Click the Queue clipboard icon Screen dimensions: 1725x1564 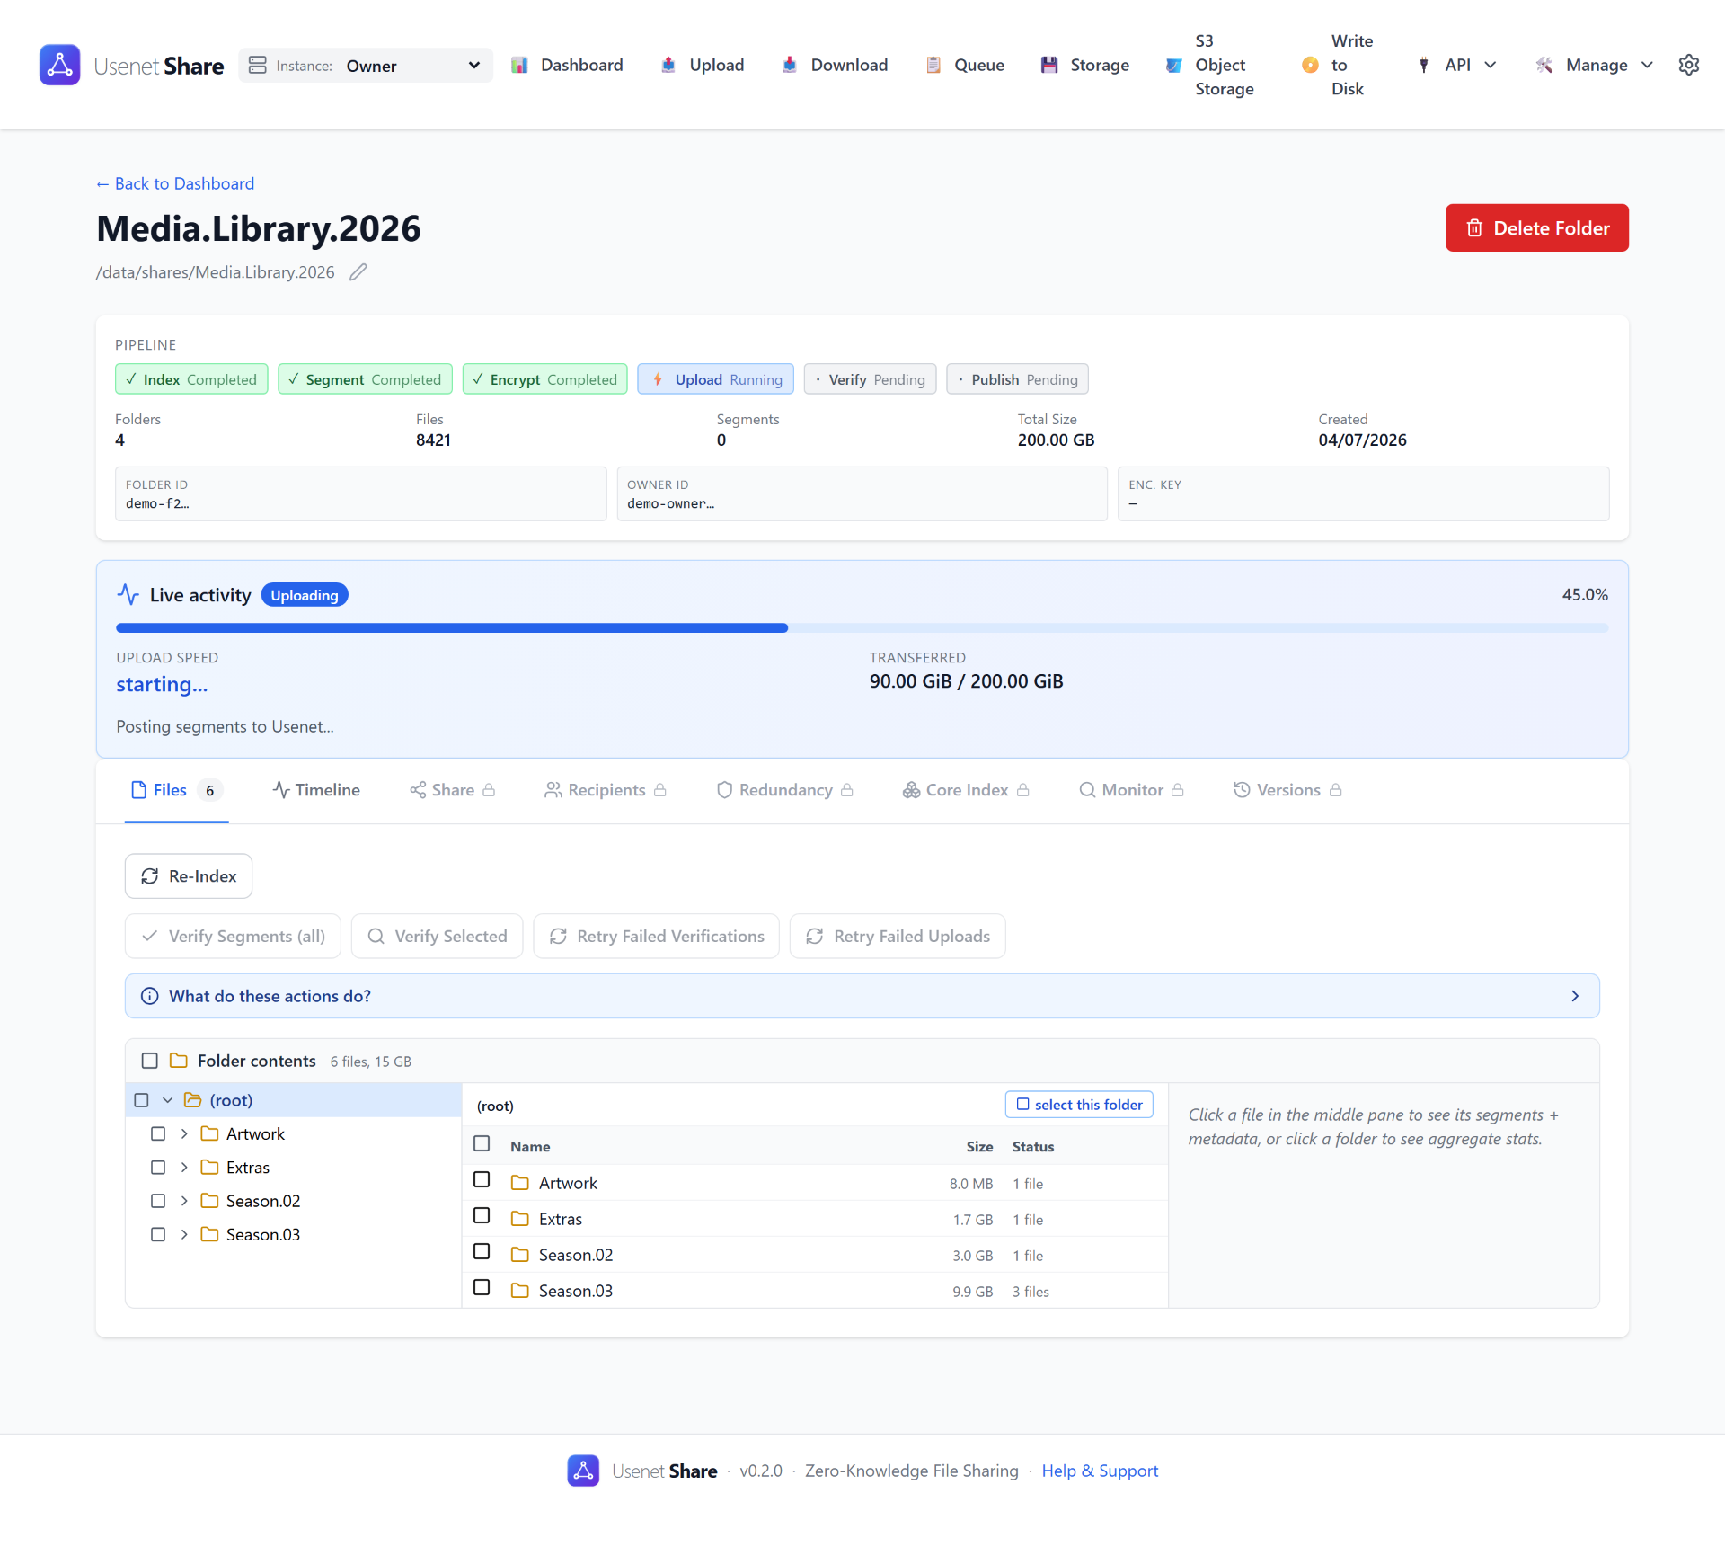point(933,65)
